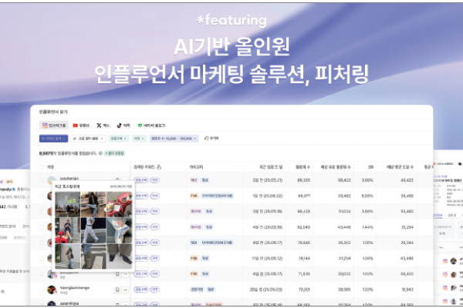The height and width of the screenshot is (308, 463).
Task: Click the reset filters icon
Action: tap(206, 139)
